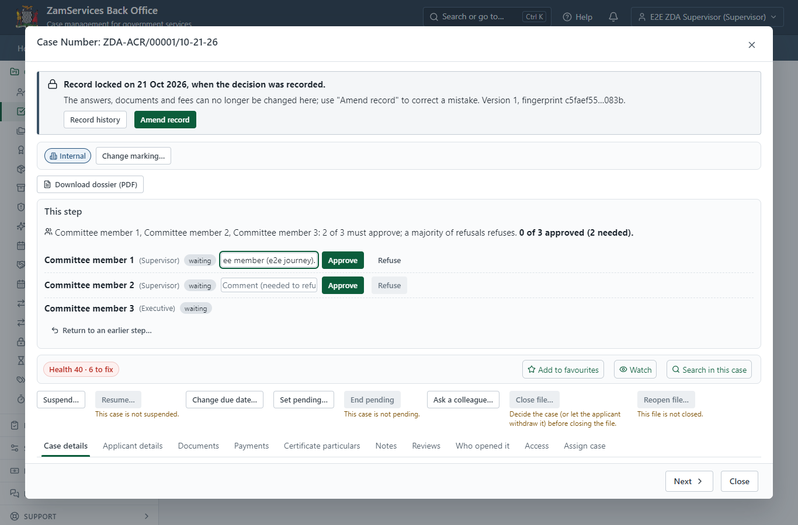Click Set pending...
Screen dimensions: 798x525
click(x=304, y=400)
